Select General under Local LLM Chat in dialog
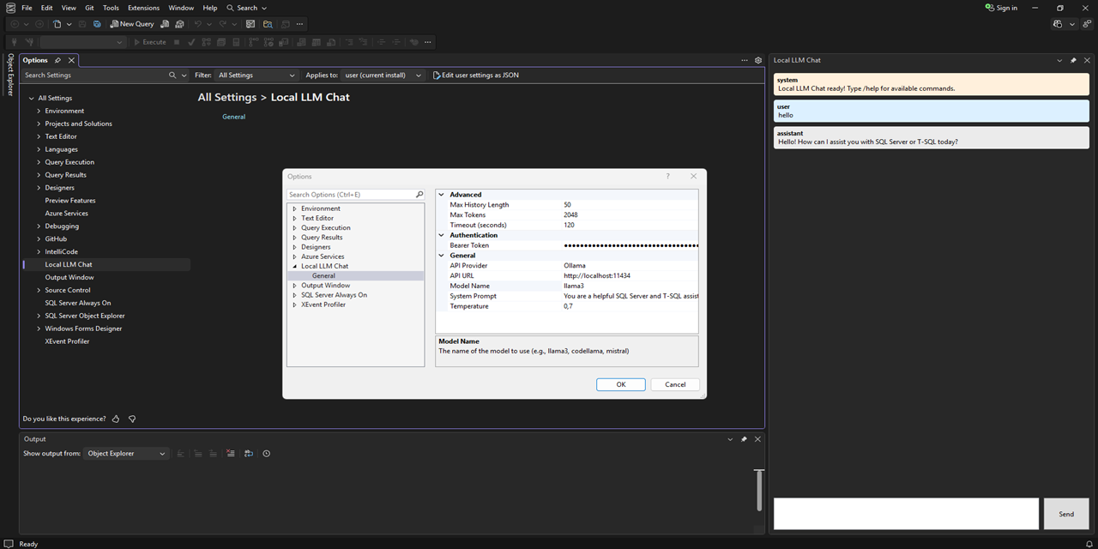This screenshot has width=1098, height=549. click(x=323, y=275)
